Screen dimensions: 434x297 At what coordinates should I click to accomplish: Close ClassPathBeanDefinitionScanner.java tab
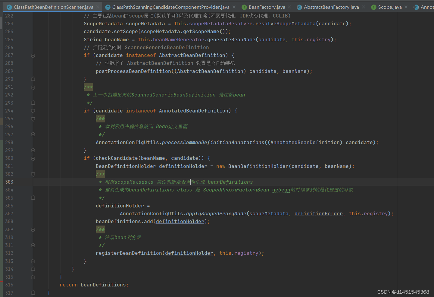[98, 7]
